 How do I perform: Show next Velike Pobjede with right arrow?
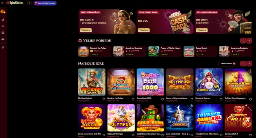(249, 41)
